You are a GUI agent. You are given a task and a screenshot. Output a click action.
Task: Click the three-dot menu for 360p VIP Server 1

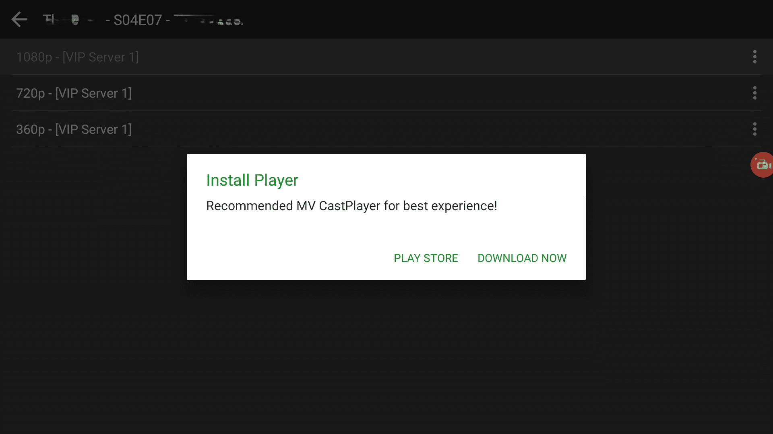coord(754,129)
